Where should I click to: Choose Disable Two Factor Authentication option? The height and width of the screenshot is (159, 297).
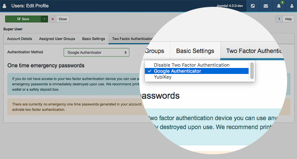197,65
